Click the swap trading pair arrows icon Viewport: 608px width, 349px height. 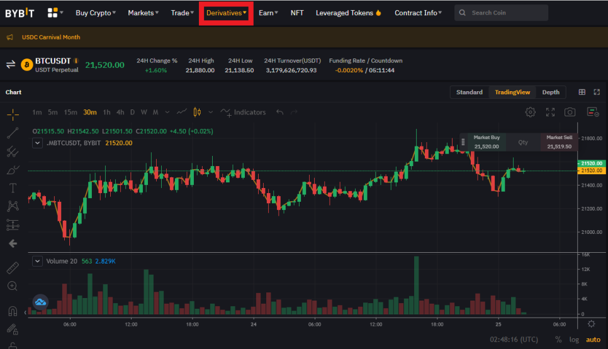(11, 64)
